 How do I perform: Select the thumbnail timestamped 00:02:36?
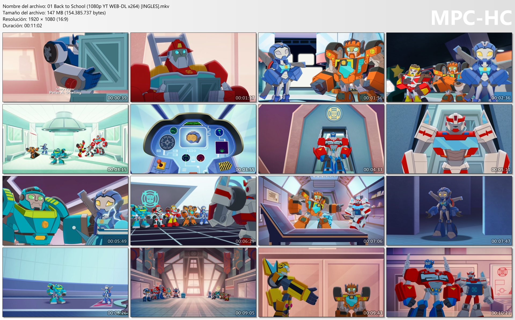click(449, 67)
